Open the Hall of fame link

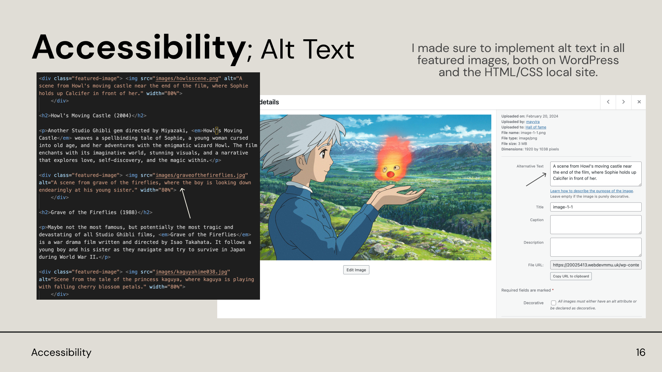click(535, 127)
